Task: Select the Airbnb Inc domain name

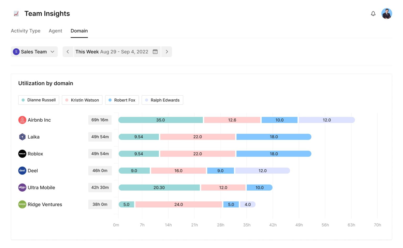Action: [x=39, y=120]
